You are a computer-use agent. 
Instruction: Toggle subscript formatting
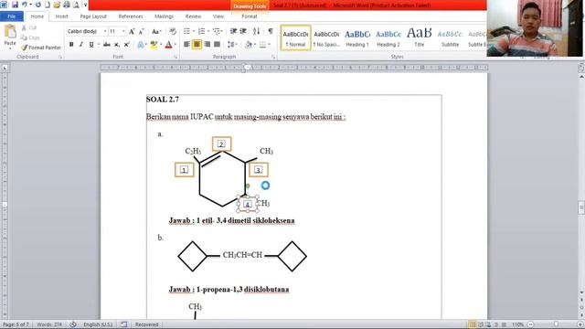[x=117, y=45]
